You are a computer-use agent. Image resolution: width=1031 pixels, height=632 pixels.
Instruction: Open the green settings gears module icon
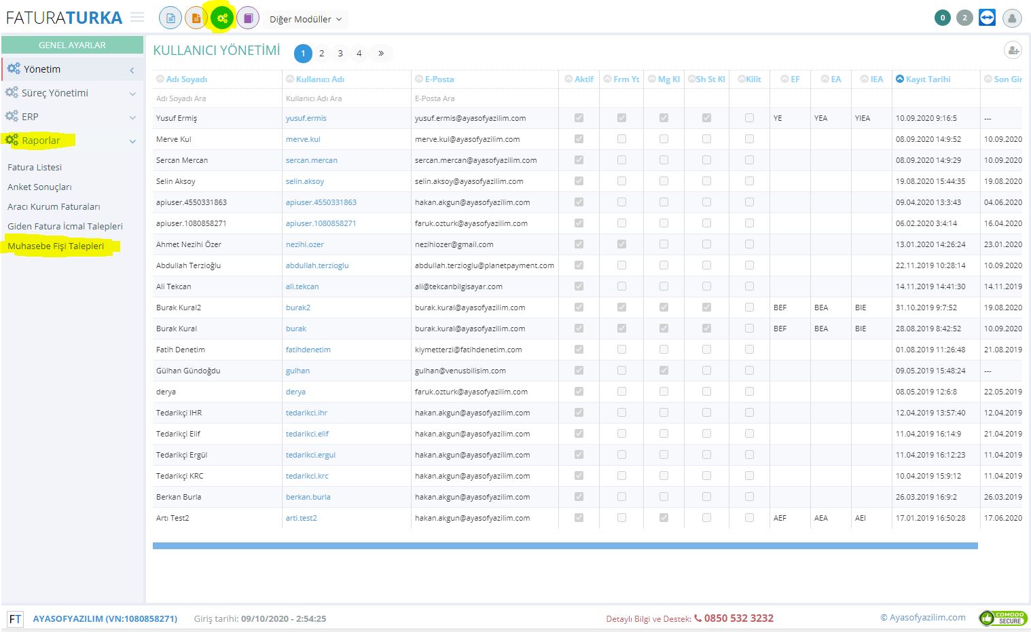[222, 18]
